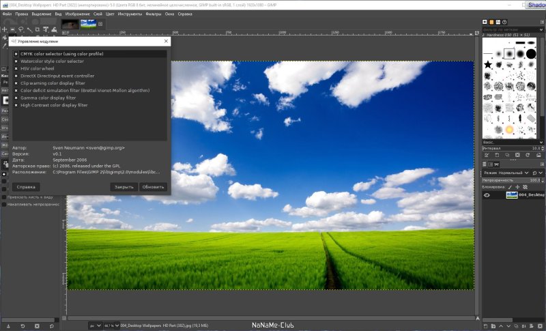
Task: Click the Delete Brush icon
Action: tap(517, 155)
